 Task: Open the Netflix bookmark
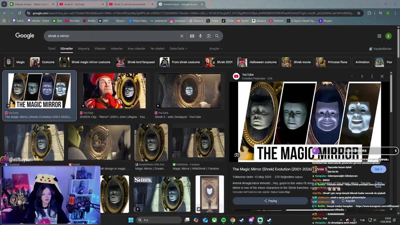pyautogui.click(x=89, y=21)
